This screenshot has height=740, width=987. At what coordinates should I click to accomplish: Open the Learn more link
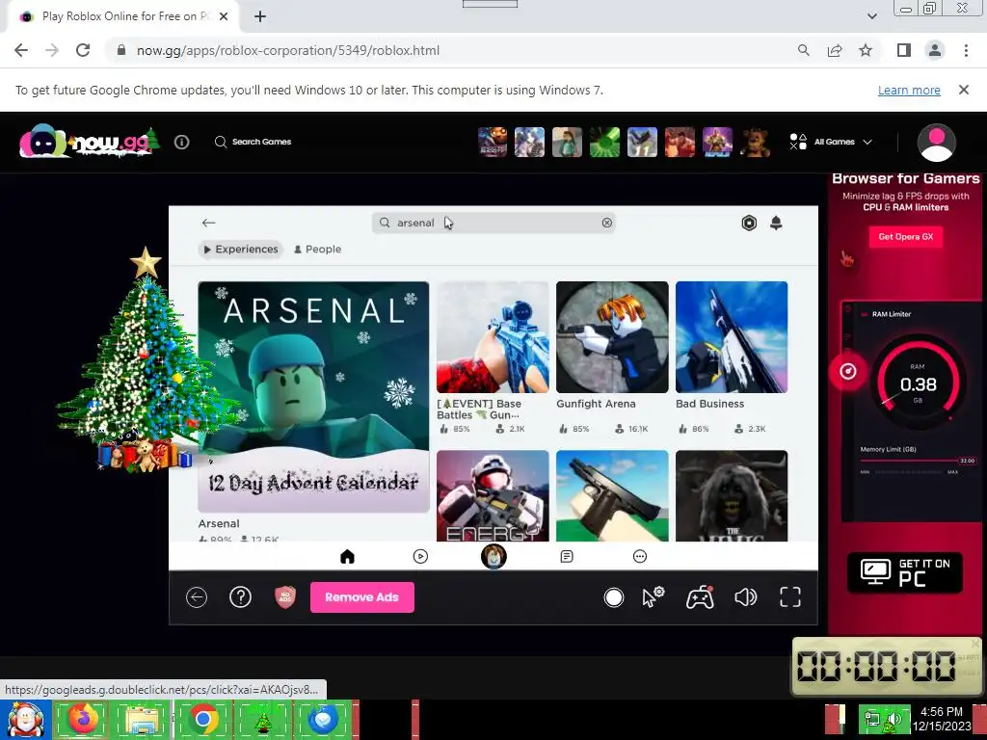909,90
